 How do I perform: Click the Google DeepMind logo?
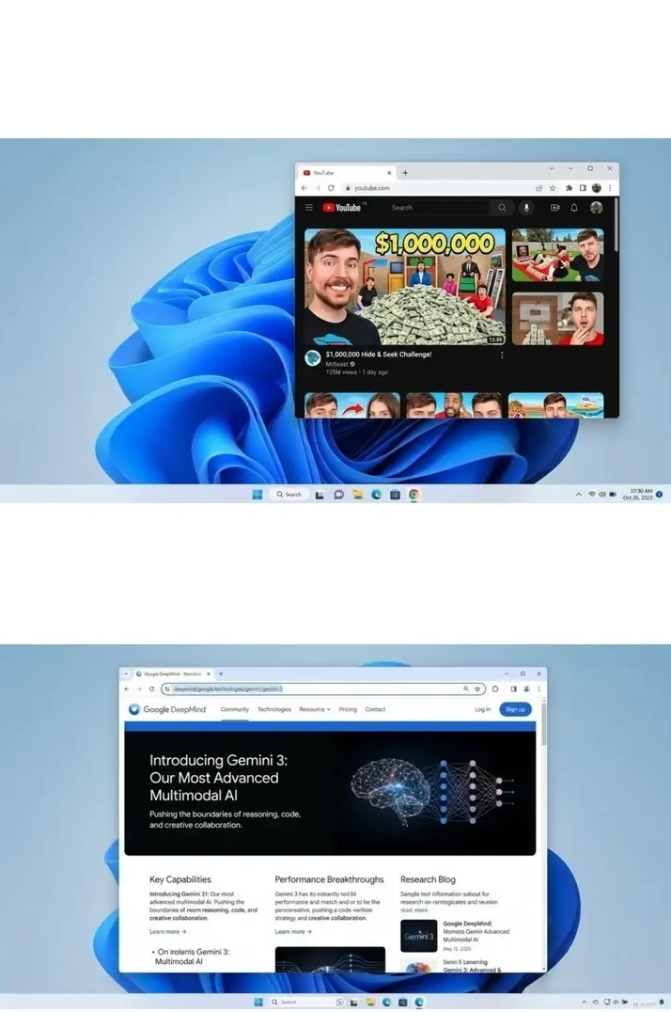pyautogui.click(x=167, y=709)
